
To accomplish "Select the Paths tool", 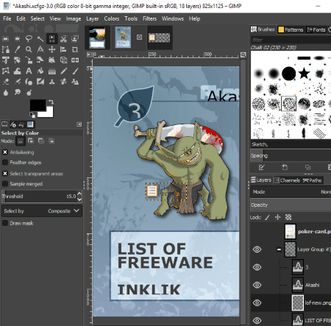I will tap(5, 49).
